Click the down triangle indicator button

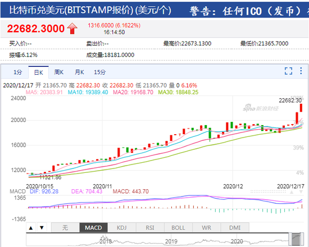[x=42, y=228]
